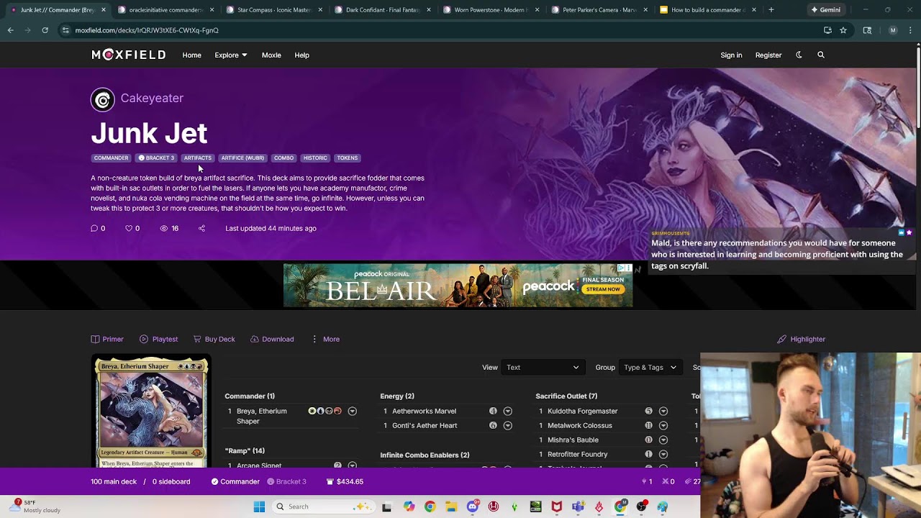Viewport: 921px width, 518px height.
Task: Open the Group dropdown Type & Tags
Action: click(x=650, y=367)
